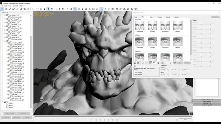The image size is (221, 124).
Task: Click small icon at viewport bottom-right corner
Action: point(191,114)
